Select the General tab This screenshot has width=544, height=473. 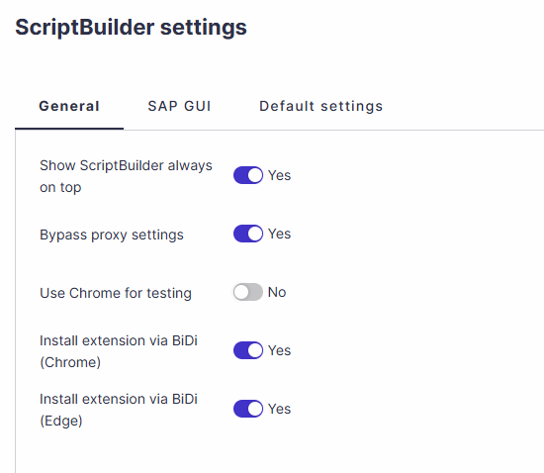(x=69, y=106)
